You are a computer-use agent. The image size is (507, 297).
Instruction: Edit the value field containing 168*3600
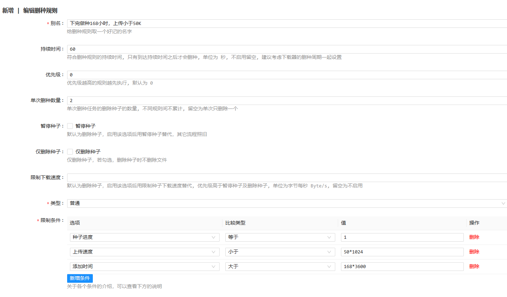click(x=402, y=267)
